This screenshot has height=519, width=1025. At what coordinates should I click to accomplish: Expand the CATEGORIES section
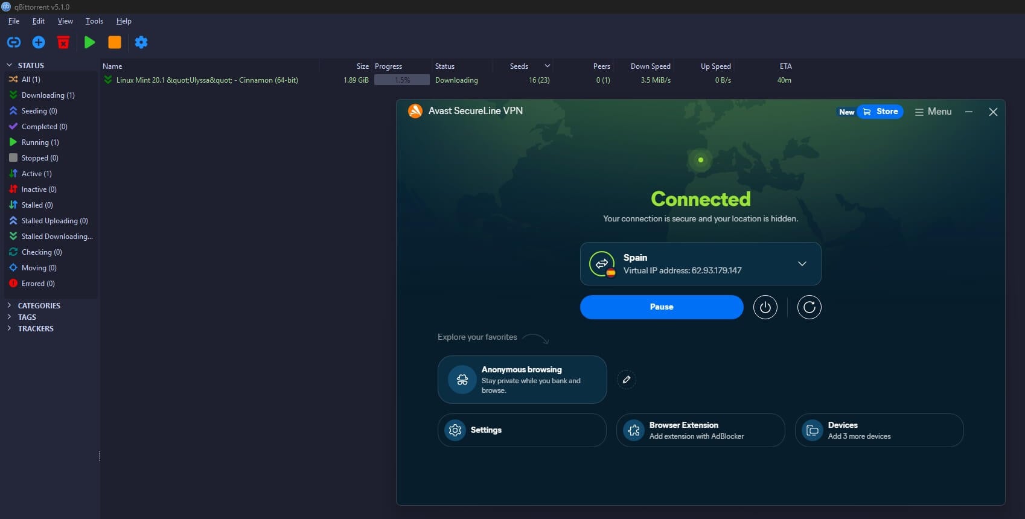9,305
